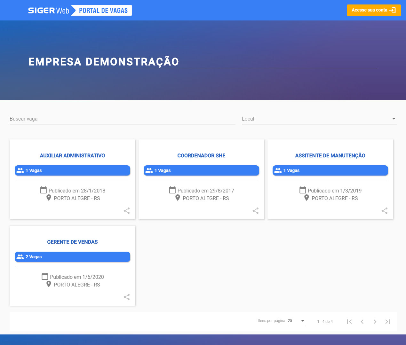Click the Buscar vaga search field
The image size is (406, 345).
pos(122,119)
